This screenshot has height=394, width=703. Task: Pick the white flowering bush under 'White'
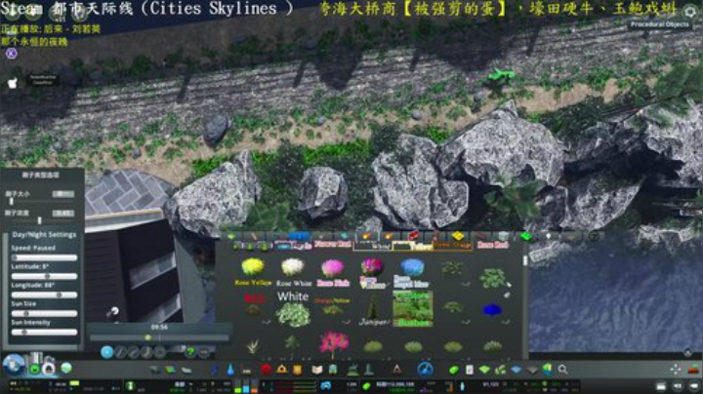[293, 314]
